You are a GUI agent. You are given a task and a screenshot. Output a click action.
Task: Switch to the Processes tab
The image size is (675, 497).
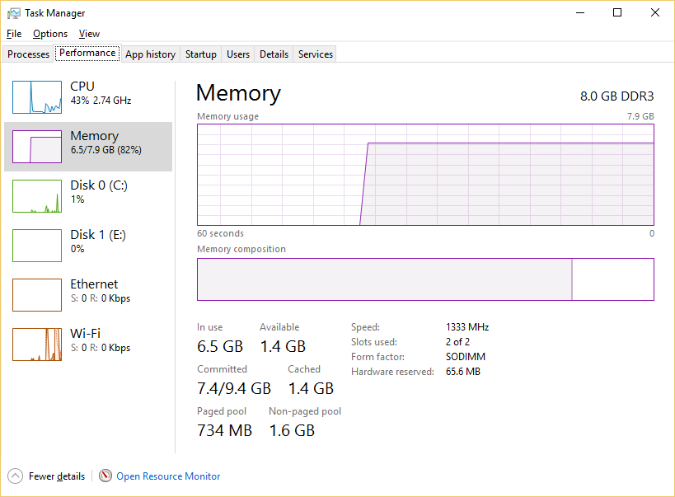coord(28,54)
